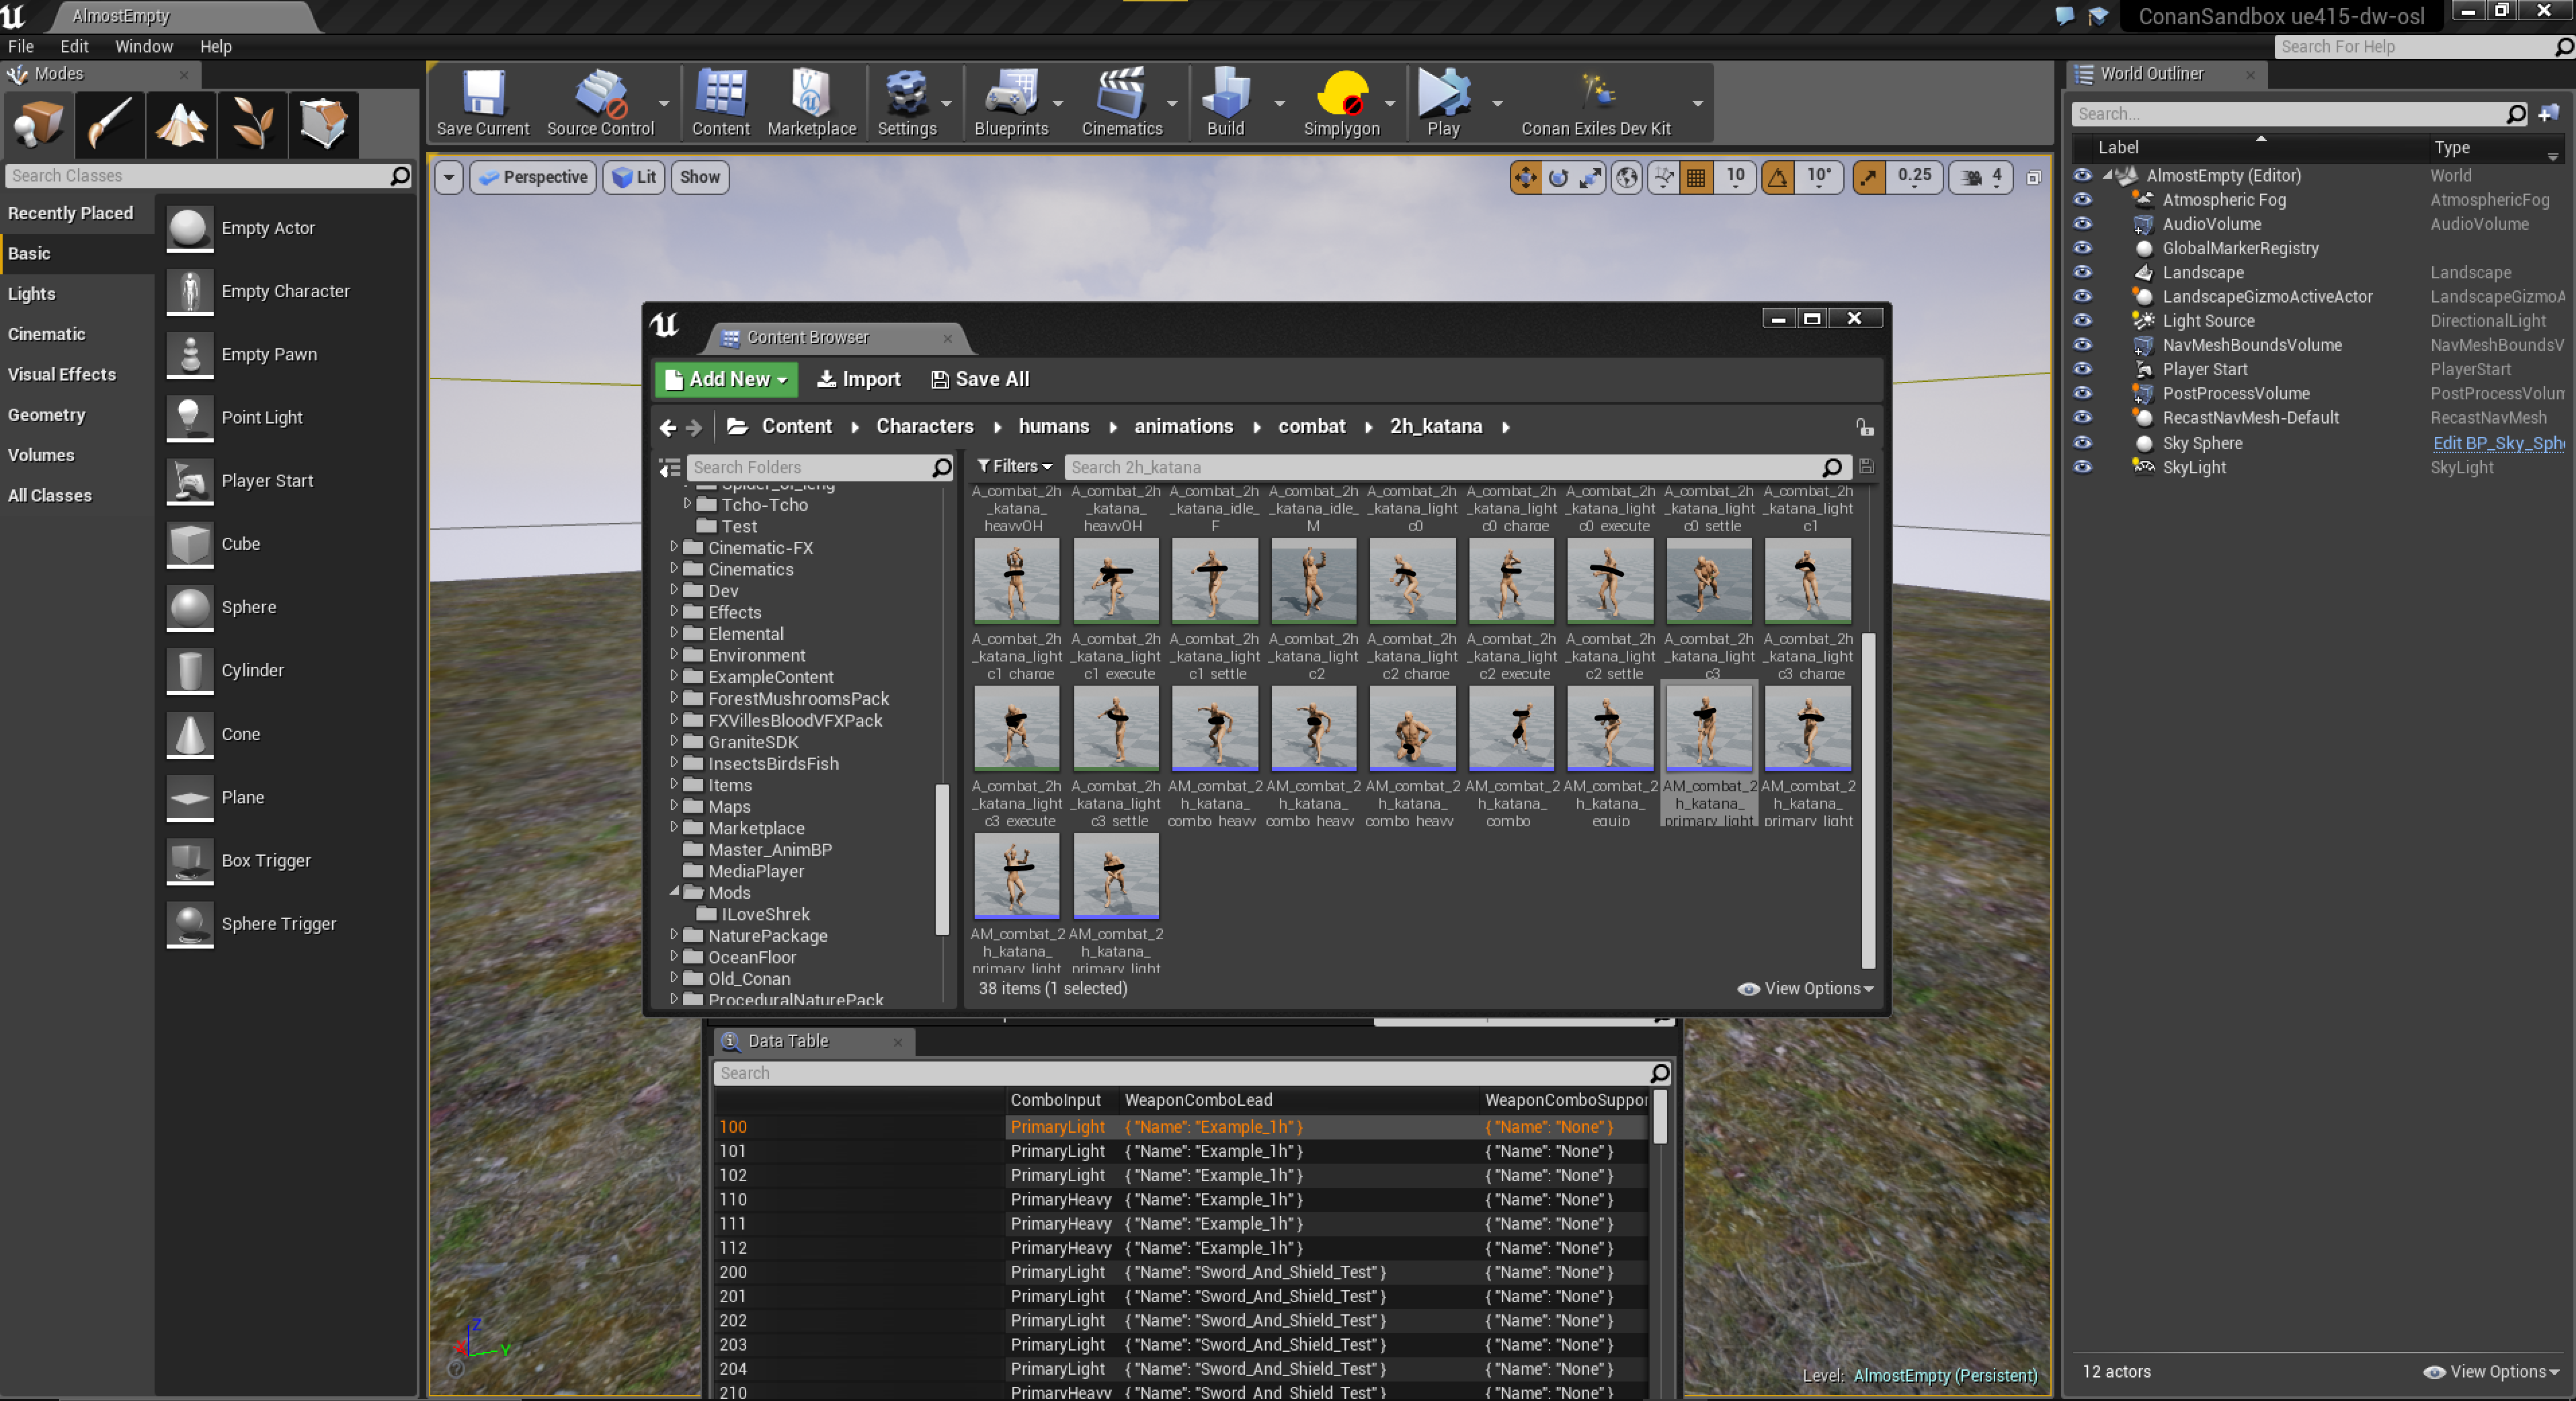Hide the Atmospheric Fog actor
The height and width of the screenshot is (1401, 2576).
[2082, 200]
